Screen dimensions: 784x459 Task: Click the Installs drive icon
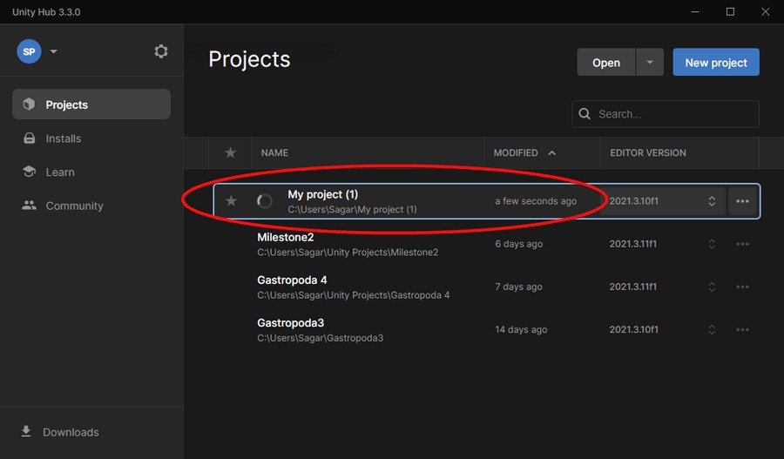[30, 138]
